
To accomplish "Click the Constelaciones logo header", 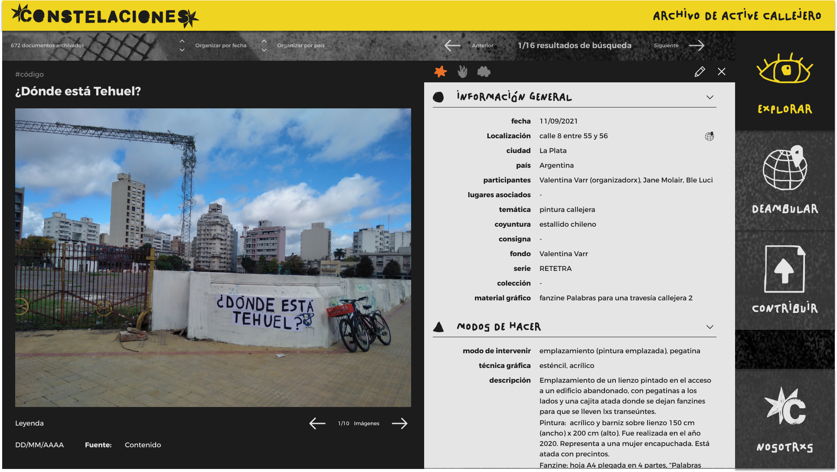I will click(x=105, y=16).
